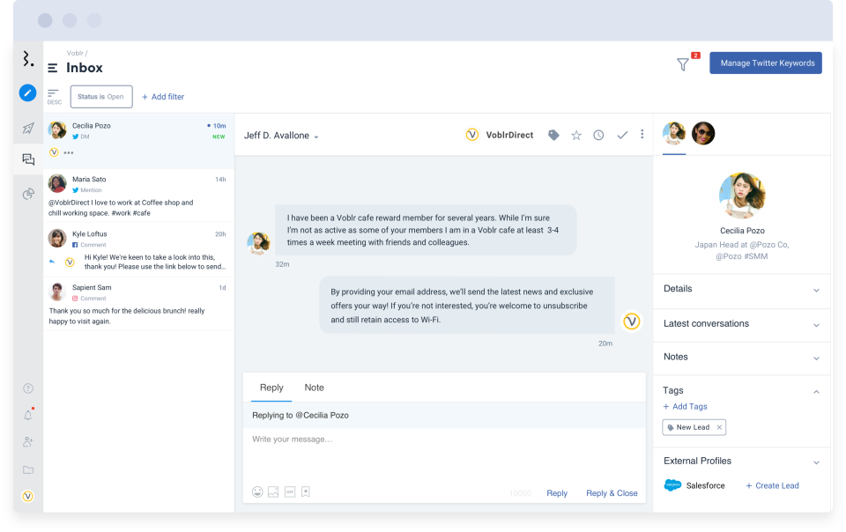Remove the New Lead tag
Image resolution: width=846 pixels, height=532 pixels.
[x=719, y=427]
